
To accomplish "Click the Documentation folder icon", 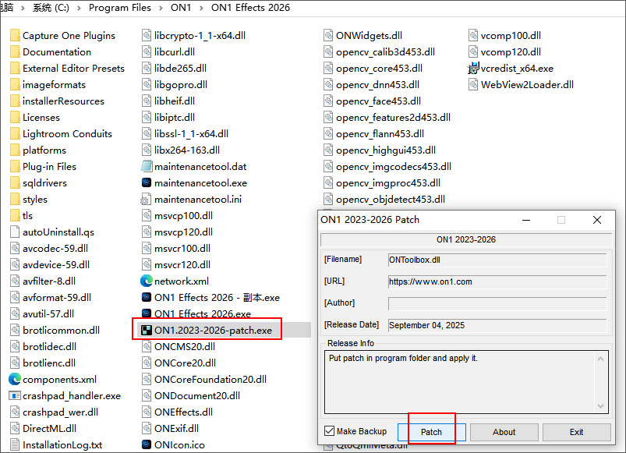I will pyautogui.click(x=15, y=52).
